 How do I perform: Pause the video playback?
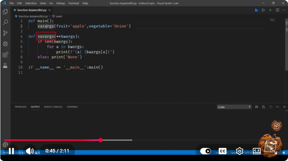click(11, 151)
